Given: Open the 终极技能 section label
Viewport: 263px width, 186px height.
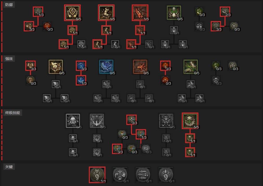Looking at the screenshot, I should point(12,113).
